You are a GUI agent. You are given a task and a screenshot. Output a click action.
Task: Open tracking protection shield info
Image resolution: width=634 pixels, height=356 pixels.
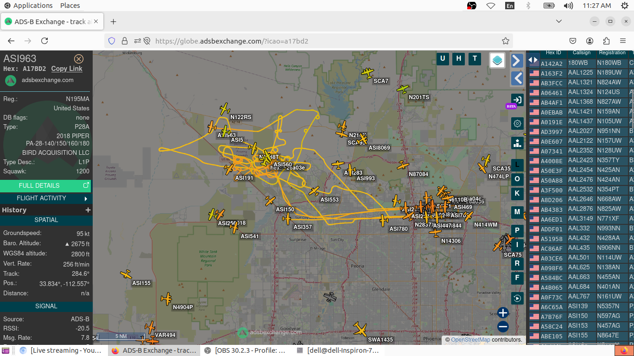111,41
